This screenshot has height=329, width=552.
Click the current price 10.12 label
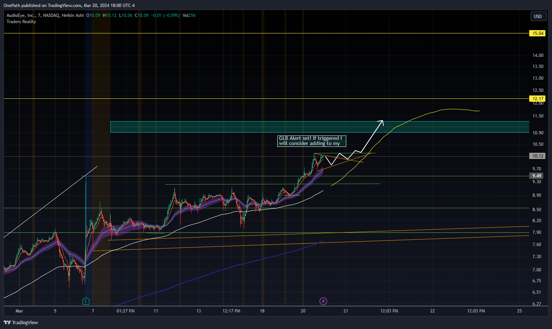pos(538,156)
